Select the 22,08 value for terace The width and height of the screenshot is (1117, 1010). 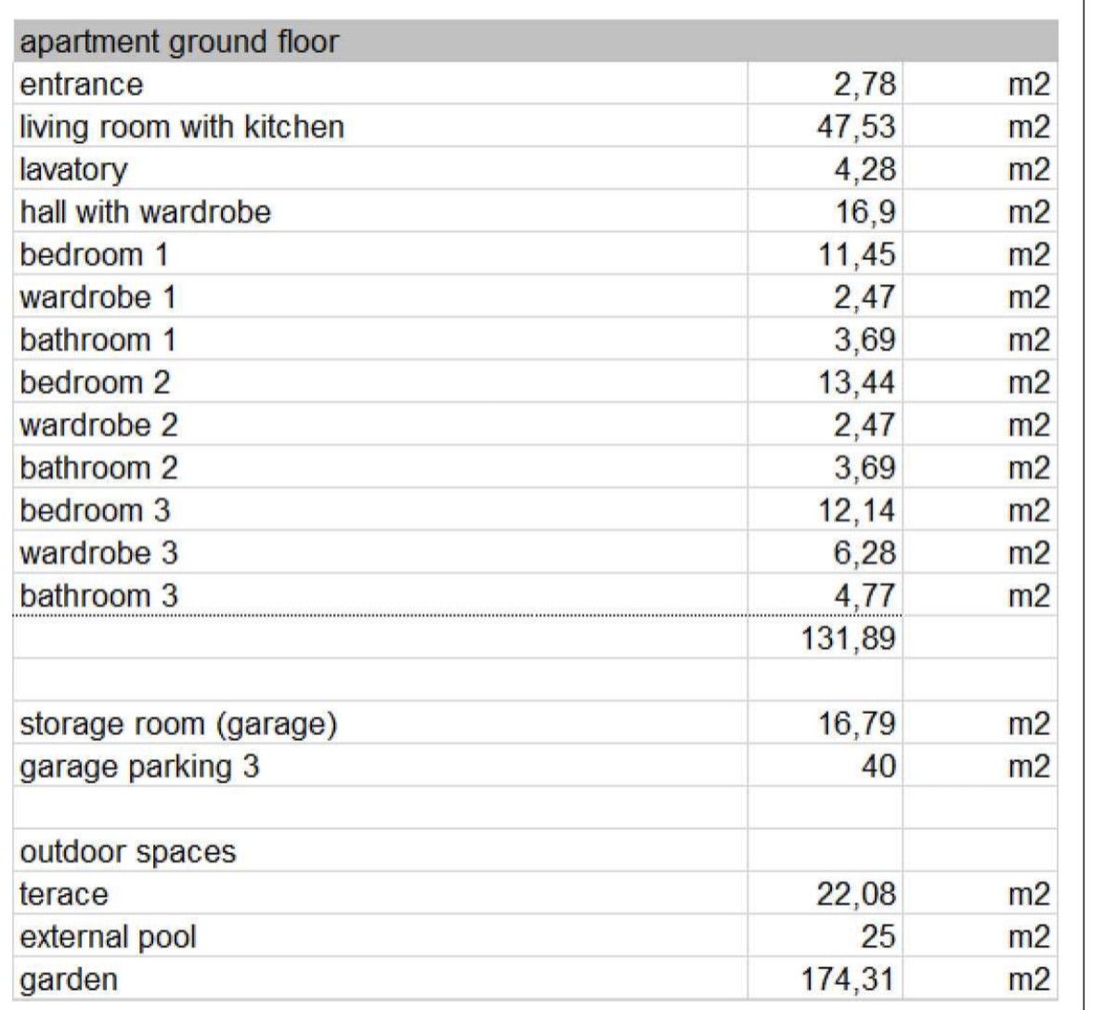pos(856,895)
